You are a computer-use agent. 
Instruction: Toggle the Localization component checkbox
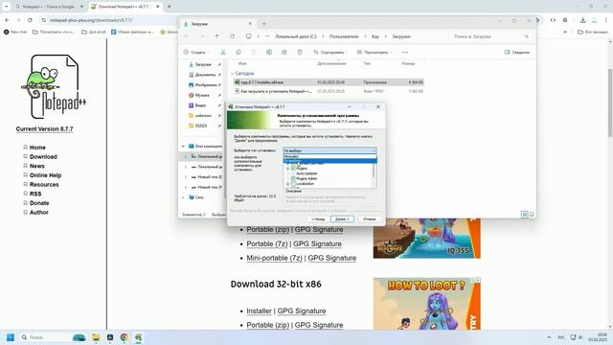pos(293,183)
